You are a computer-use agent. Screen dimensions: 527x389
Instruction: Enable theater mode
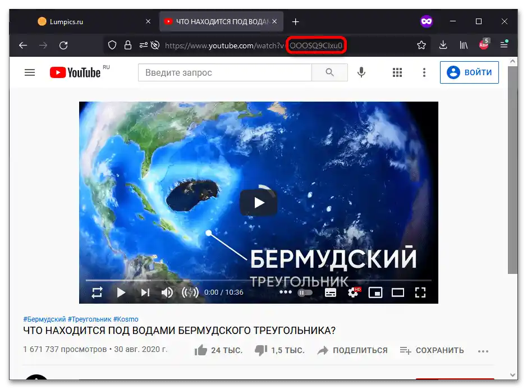click(x=398, y=292)
